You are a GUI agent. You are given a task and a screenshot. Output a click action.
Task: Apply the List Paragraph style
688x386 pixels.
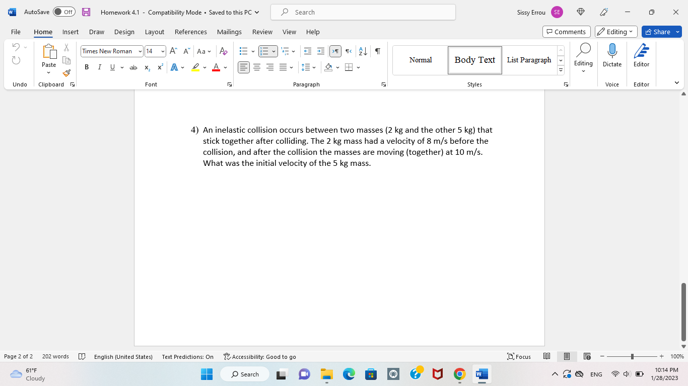529,60
